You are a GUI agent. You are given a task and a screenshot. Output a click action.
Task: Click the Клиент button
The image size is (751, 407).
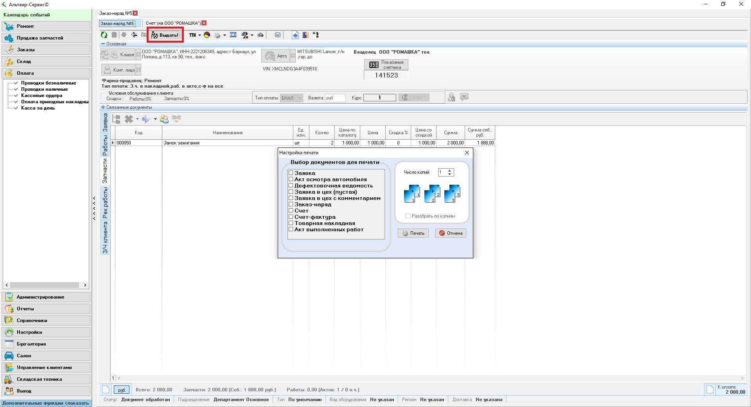point(122,55)
